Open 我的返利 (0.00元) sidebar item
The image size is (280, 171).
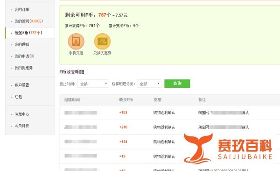click(29, 21)
